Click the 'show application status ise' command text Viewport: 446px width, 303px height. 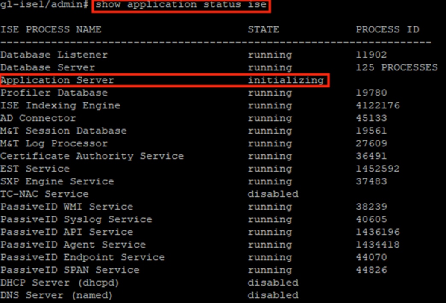181,5
